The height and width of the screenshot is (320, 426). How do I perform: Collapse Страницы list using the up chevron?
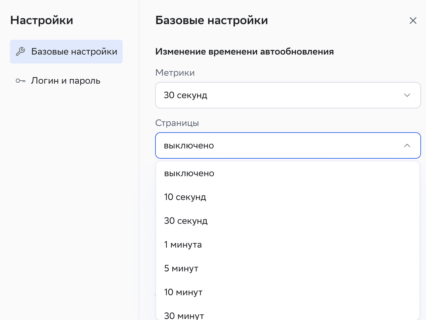tap(407, 145)
